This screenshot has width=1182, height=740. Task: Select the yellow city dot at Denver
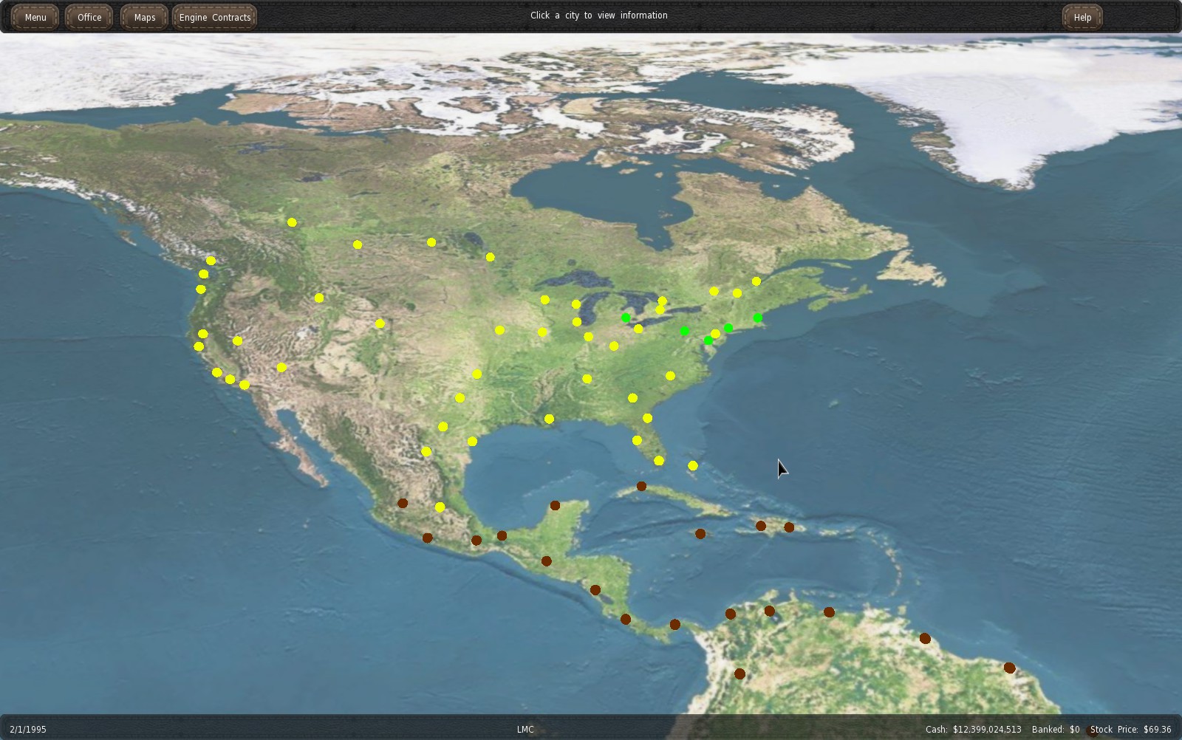pos(380,323)
